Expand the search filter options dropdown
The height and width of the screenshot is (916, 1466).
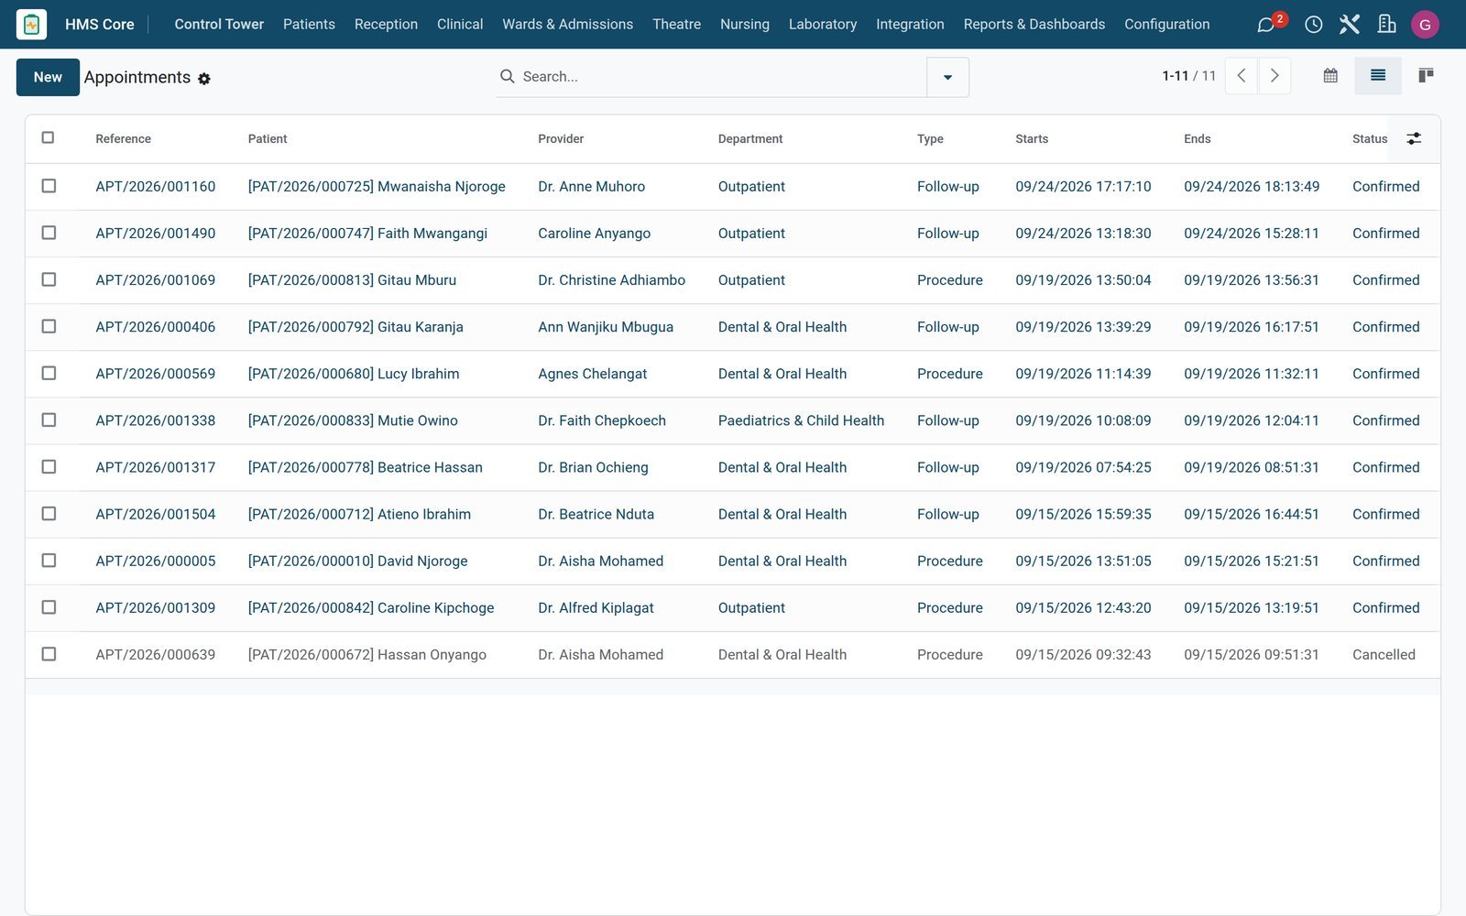[x=947, y=77]
